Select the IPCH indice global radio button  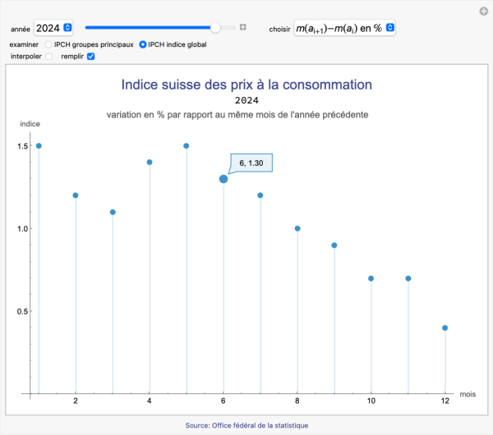tap(143, 44)
